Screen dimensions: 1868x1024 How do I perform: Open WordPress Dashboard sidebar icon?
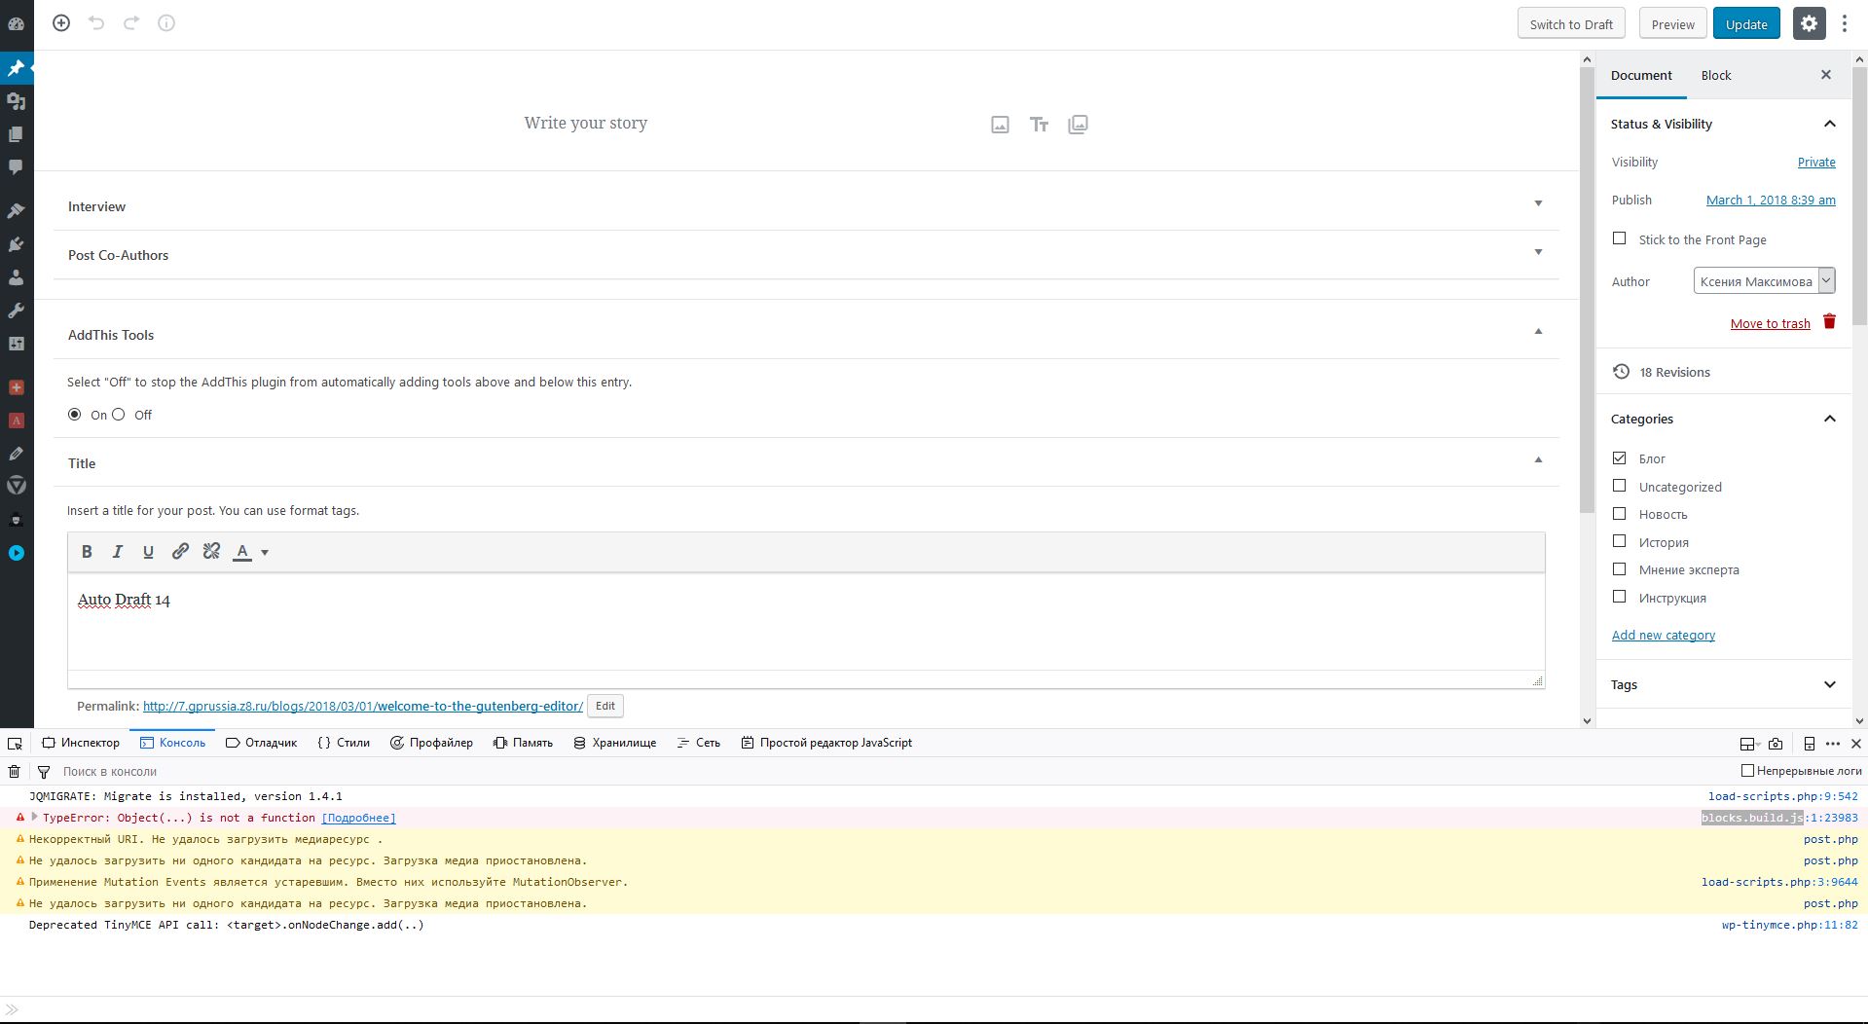pos(17,23)
